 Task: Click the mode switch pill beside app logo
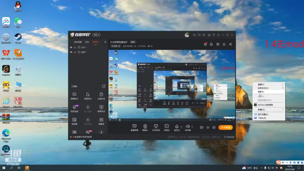pyautogui.click(x=97, y=35)
